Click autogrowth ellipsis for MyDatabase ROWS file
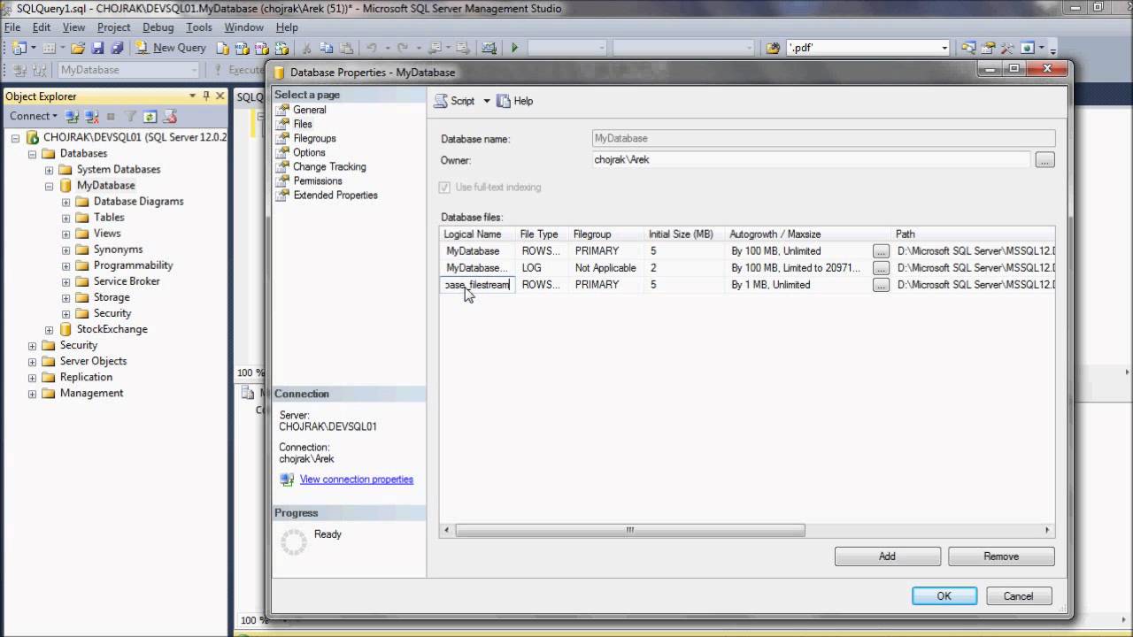The width and height of the screenshot is (1133, 637). [x=881, y=251]
